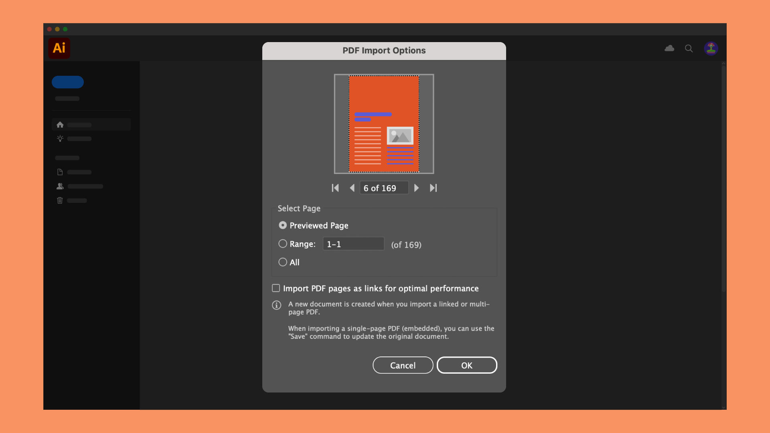770x433 pixels.
Task: Click the page range input field
Action: (353, 244)
